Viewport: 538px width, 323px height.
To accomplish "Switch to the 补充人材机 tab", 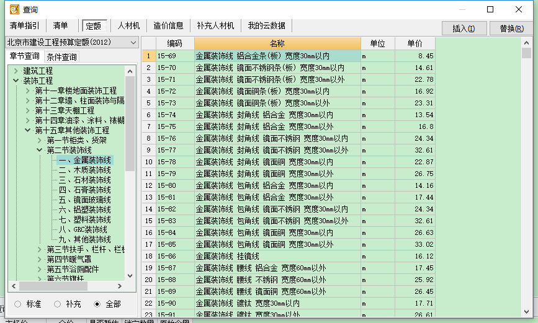I will [x=215, y=25].
